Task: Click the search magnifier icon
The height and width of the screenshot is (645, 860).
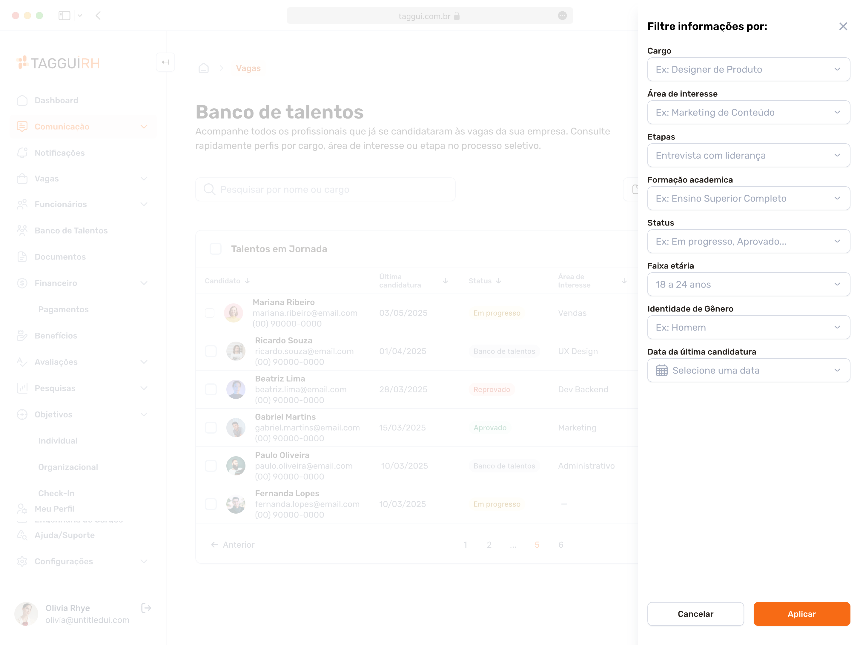Action: point(209,189)
